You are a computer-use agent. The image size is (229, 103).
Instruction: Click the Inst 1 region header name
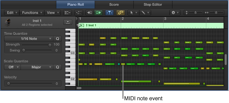tap(92, 25)
